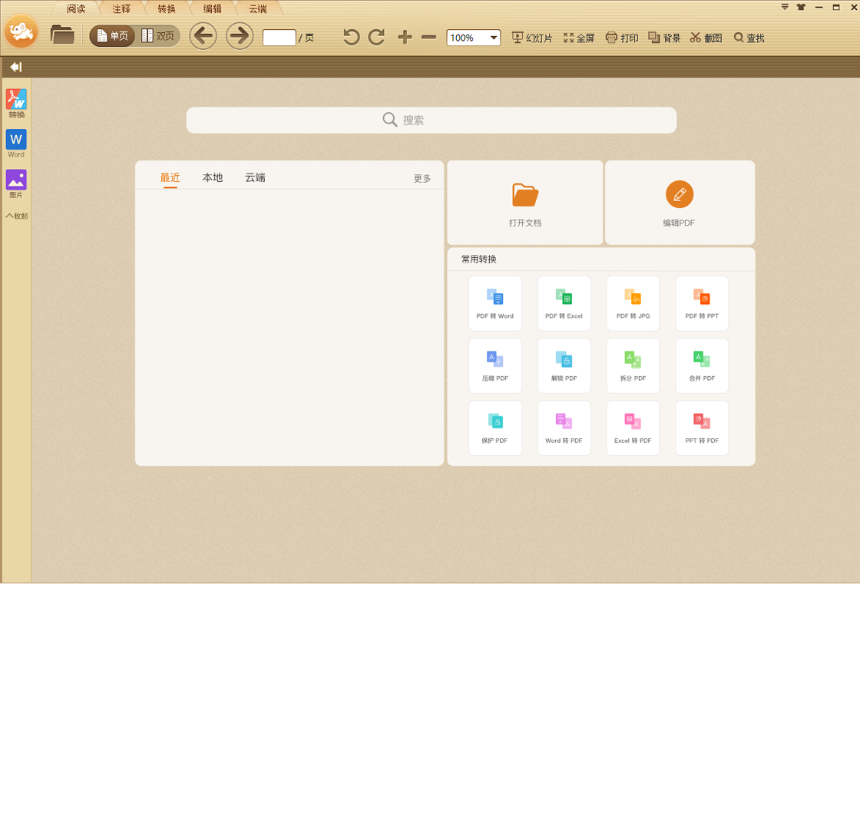Open the title bar options dropdown arrow
The width and height of the screenshot is (860, 829).
point(785,7)
